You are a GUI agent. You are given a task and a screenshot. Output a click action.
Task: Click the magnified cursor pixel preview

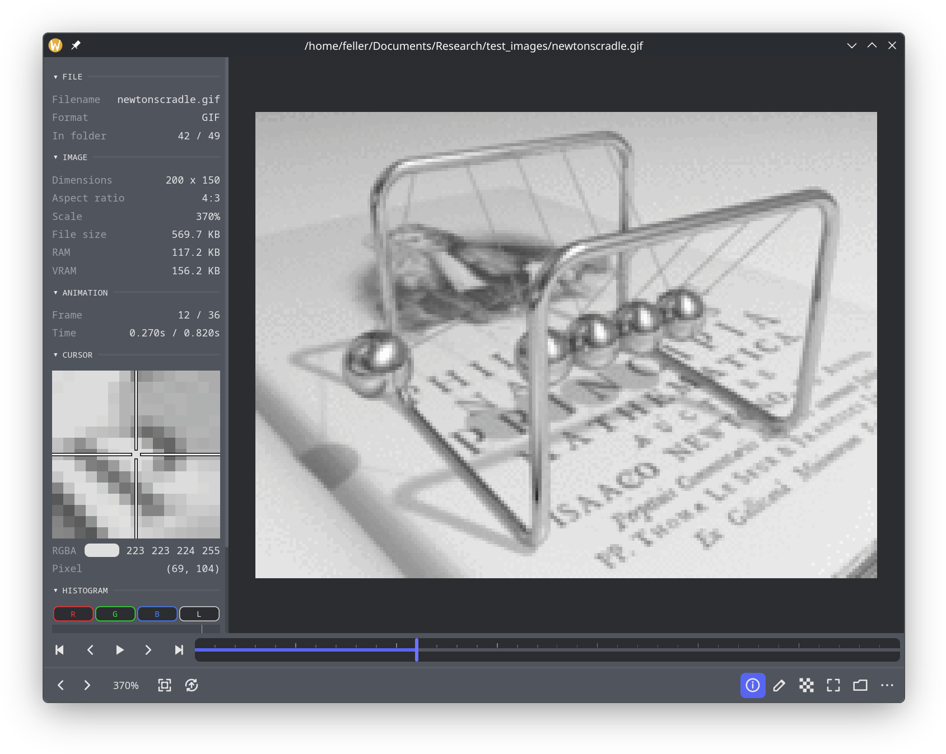(x=136, y=455)
